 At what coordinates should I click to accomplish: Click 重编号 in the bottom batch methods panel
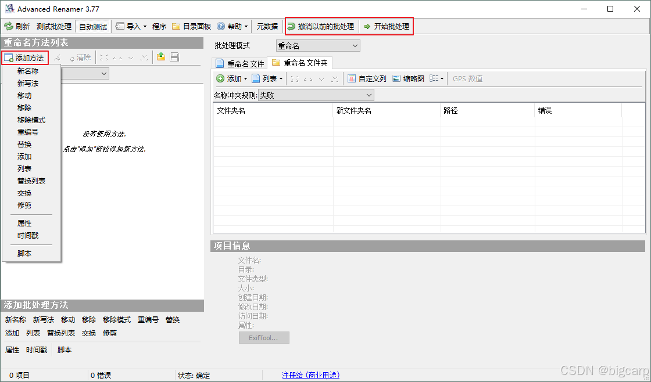(x=148, y=320)
